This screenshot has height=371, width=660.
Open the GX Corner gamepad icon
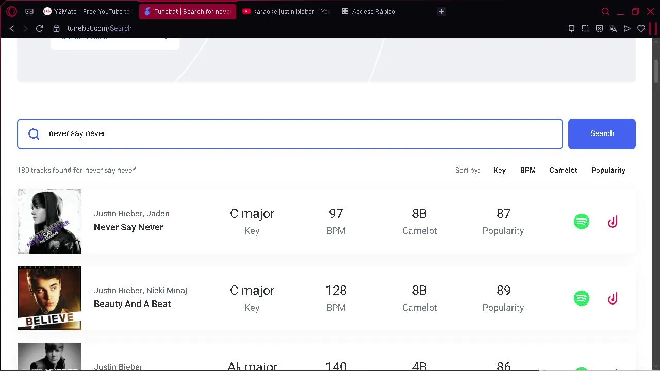click(x=29, y=11)
